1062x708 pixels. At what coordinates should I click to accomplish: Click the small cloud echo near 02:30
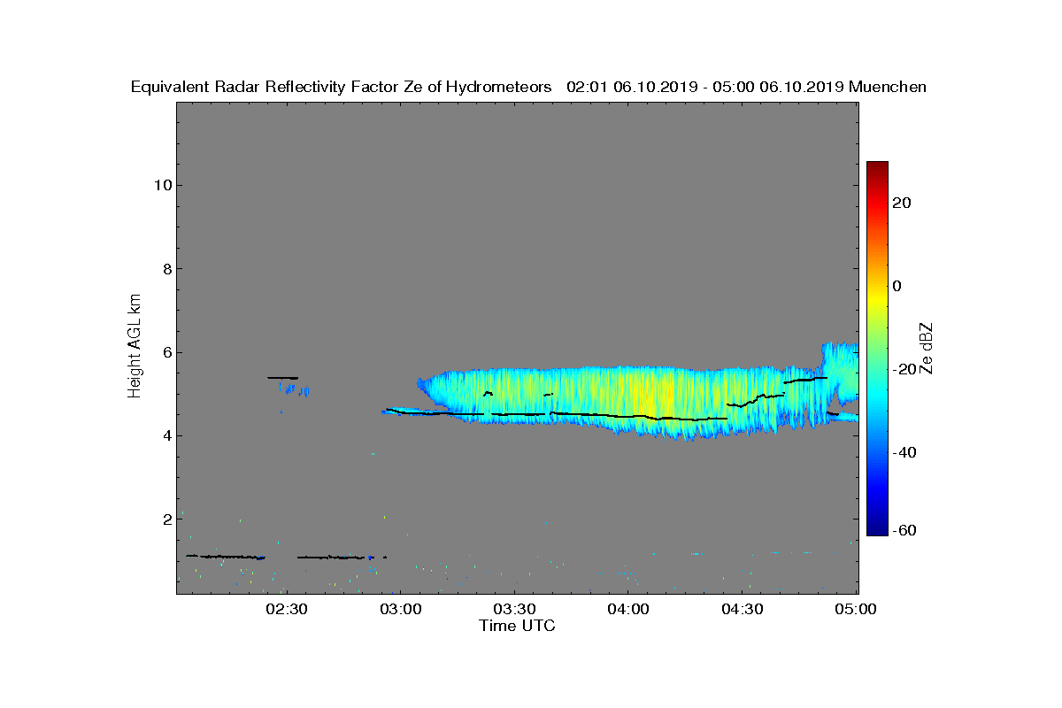pyautogui.click(x=293, y=388)
